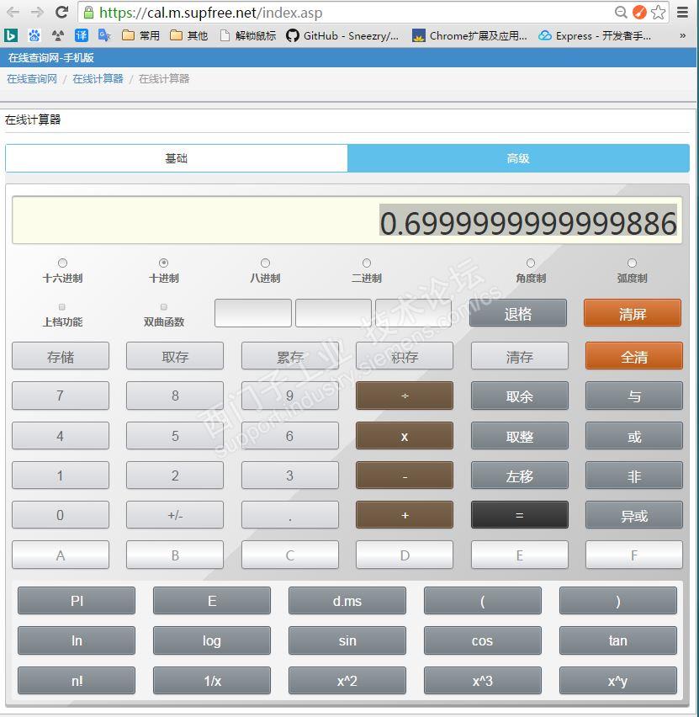Click the 非 NOT button

[634, 475]
